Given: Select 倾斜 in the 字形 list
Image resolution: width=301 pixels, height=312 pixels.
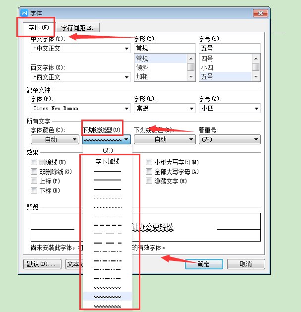Looking at the screenshot, I should pos(161,67).
